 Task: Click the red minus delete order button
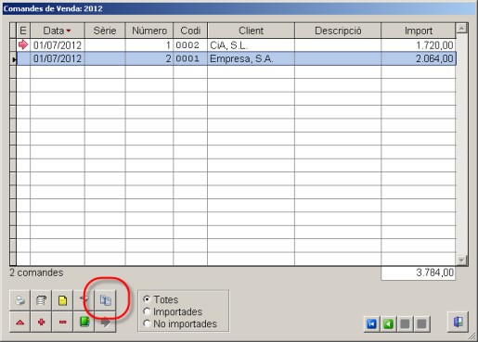(x=63, y=323)
